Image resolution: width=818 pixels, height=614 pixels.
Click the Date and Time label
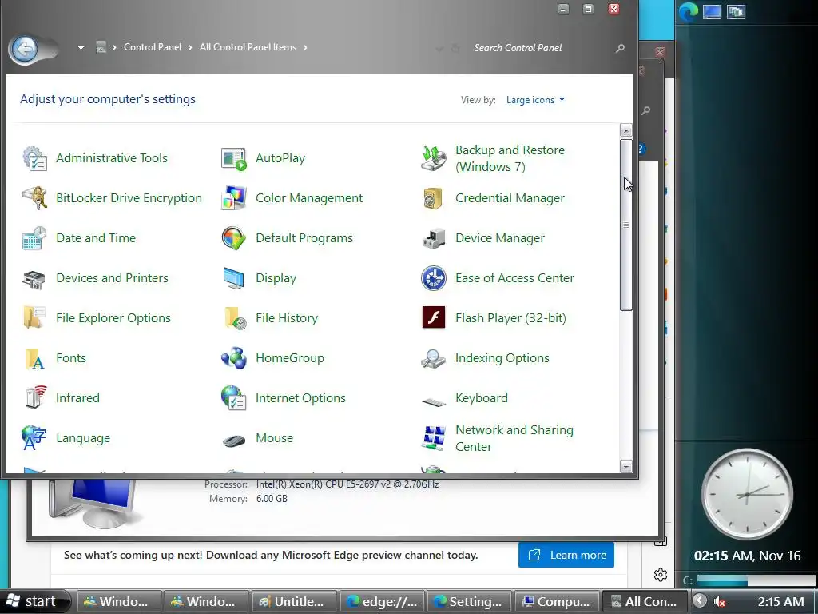[96, 238]
